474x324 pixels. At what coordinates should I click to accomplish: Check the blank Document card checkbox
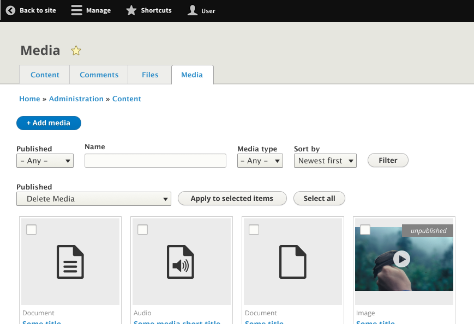click(254, 230)
